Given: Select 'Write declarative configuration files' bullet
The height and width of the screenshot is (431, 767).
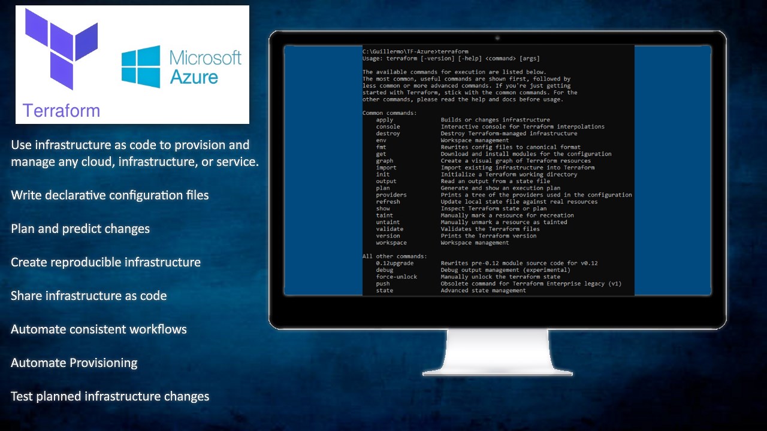Looking at the screenshot, I should 110,195.
